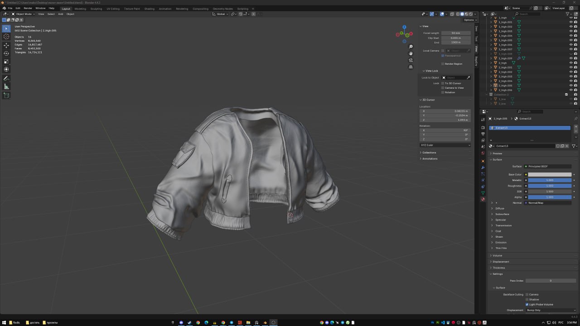Image resolution: width=580 pixels, height=326 pixels.
Task: Click the Base Color swatch
Action: [550, 174]
